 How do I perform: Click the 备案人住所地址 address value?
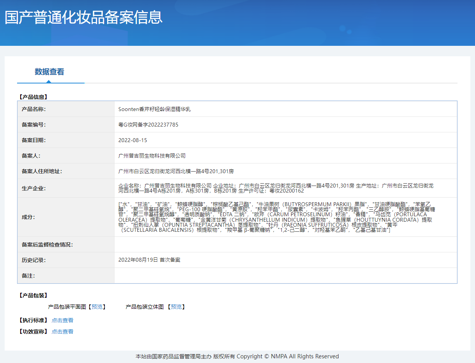pos(176,171)
